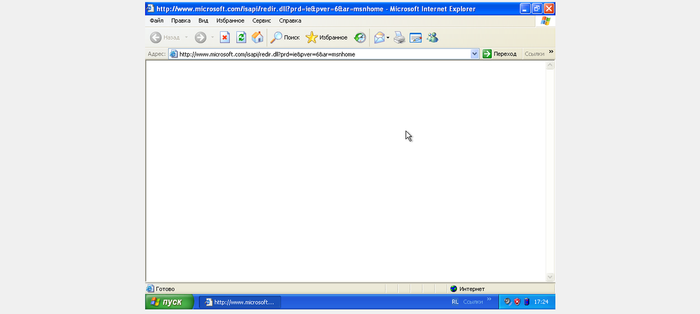Image resolution: width=700 pixels, height=314 pixels.
Task: Stop loading with the red X icon
Action: point(225,37)
